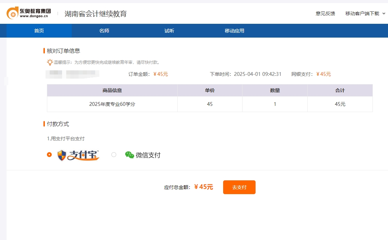Click the orange marker beside 付款方式
The width and height of the screenshot is (388, 240).
coord(44,124)
